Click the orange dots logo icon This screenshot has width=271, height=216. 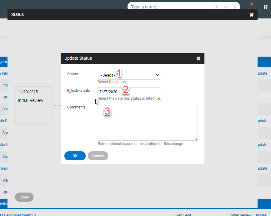(x=252, y=6)
